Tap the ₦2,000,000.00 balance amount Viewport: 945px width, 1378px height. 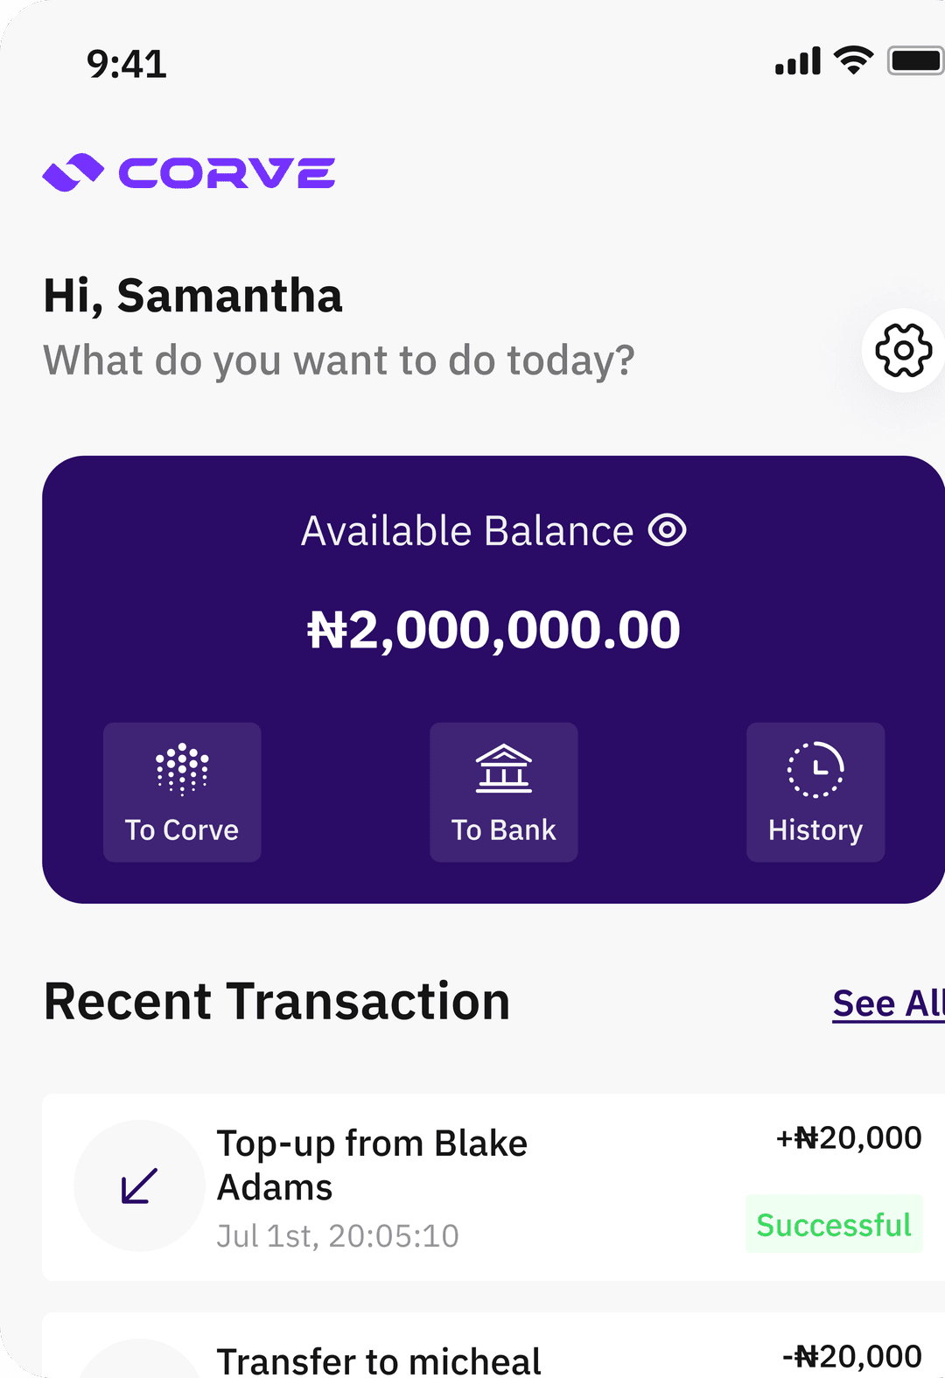click(x=493, y=630)
